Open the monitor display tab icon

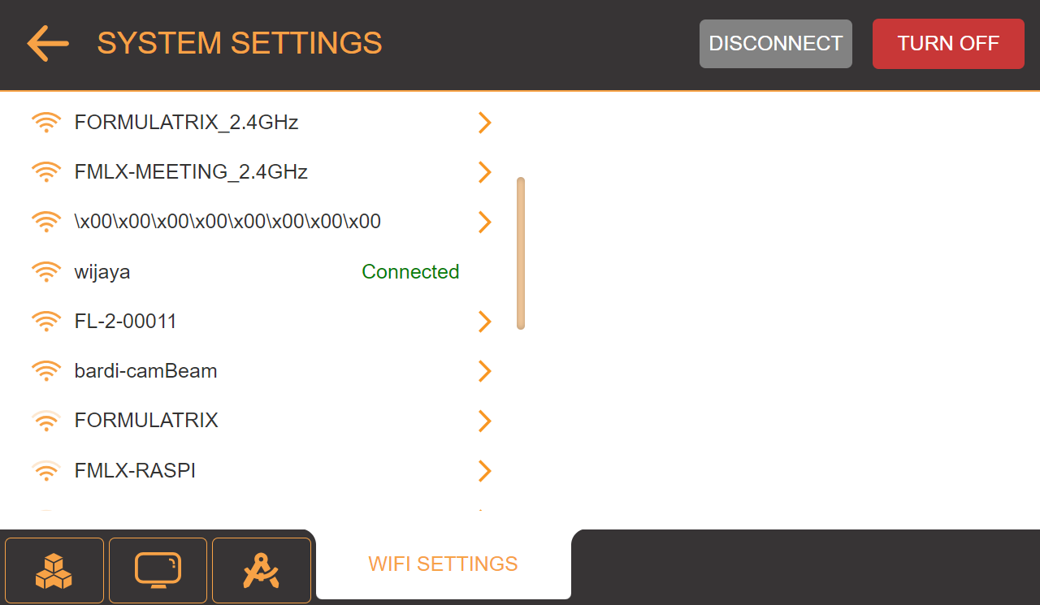click(x=158, y=570)
